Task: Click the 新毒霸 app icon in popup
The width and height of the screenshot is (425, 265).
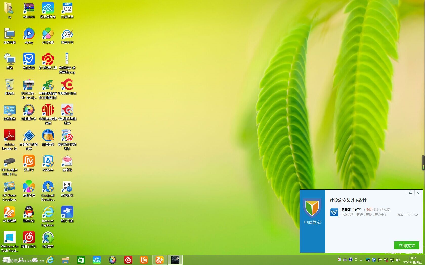Action: 334,212
